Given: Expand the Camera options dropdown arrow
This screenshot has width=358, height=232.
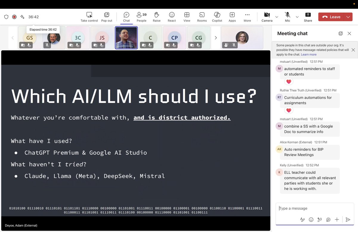Looking at the screenshot, I should [x=277, y=17].
